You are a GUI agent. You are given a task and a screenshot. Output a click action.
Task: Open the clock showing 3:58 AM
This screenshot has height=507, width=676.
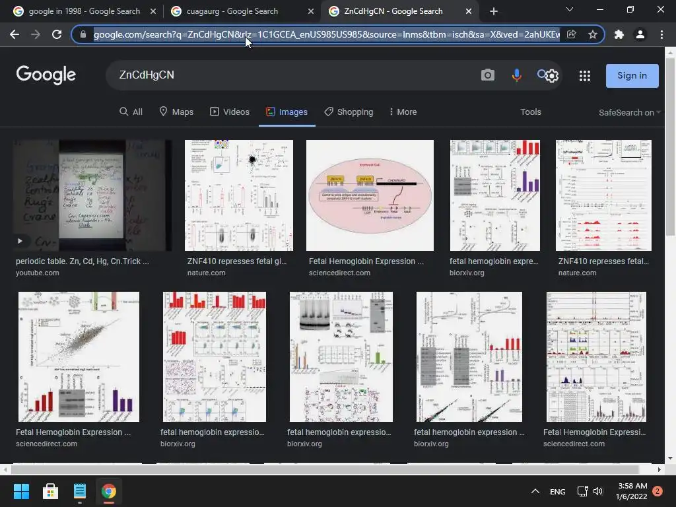click(x=632, y=491)
